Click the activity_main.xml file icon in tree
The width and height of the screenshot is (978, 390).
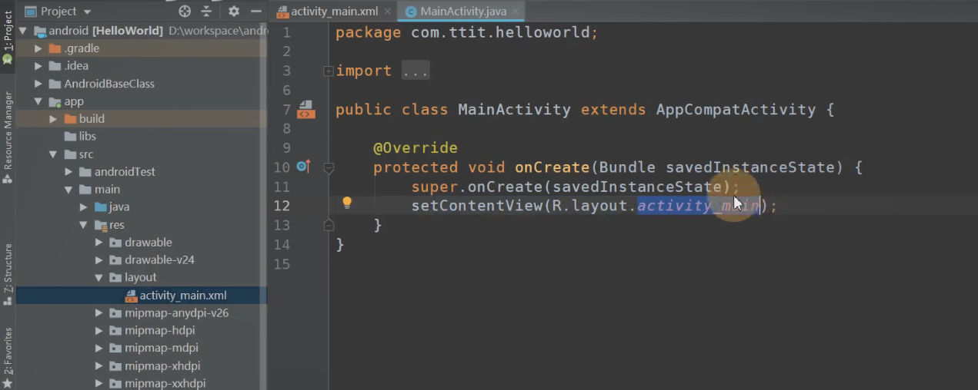point(130,296)
